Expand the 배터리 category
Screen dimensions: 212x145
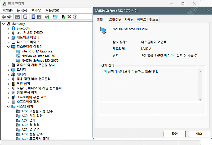tap(8, 75)
